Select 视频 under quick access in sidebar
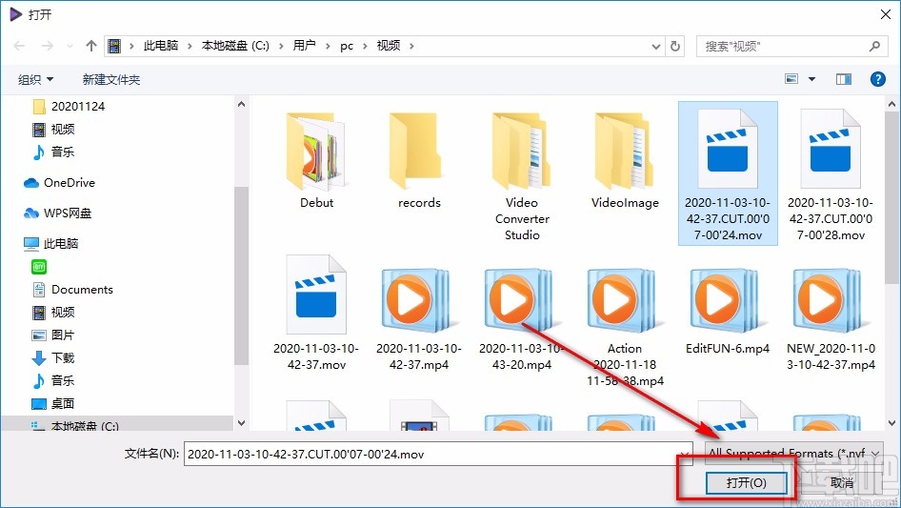 coord(54,130)
